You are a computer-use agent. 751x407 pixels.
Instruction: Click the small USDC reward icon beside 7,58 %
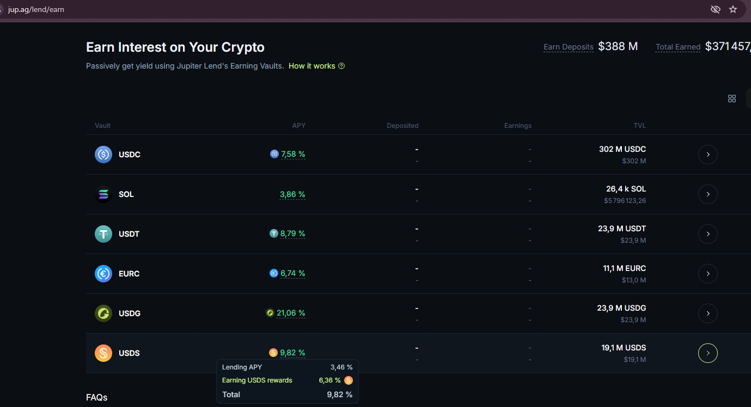(x=274, y=154)
